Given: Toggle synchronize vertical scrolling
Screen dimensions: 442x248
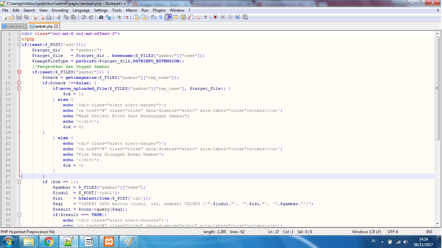Looking at the screenshot, I should (136, 17).
